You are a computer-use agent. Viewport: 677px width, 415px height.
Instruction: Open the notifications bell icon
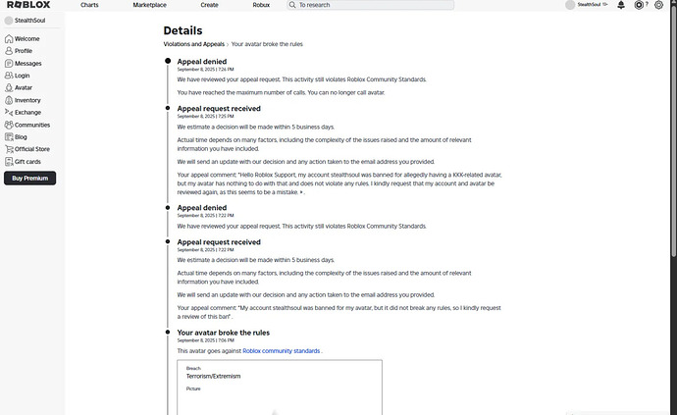[621, 5]
